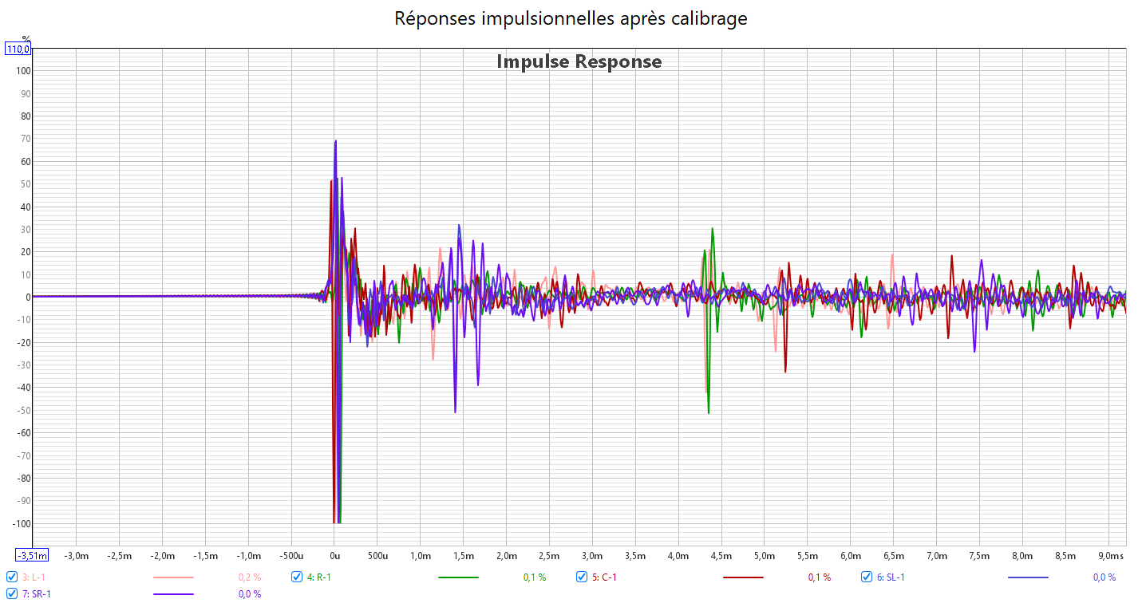Image resolution: width=1142 pixels, height=603 pixels.
Task: Toggle the R-1 trace checkbox
Action: pos(297,577)
